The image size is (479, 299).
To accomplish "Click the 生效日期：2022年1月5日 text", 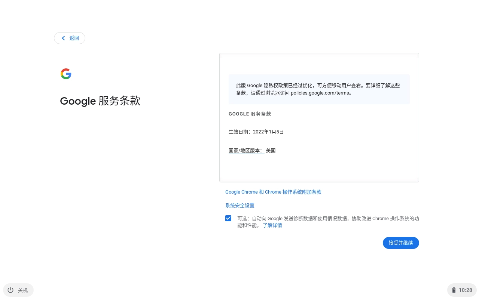I will pos(256,132).
